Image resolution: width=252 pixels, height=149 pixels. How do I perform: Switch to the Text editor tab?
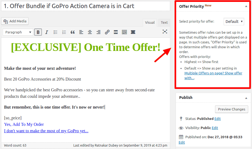pos(164,23)
